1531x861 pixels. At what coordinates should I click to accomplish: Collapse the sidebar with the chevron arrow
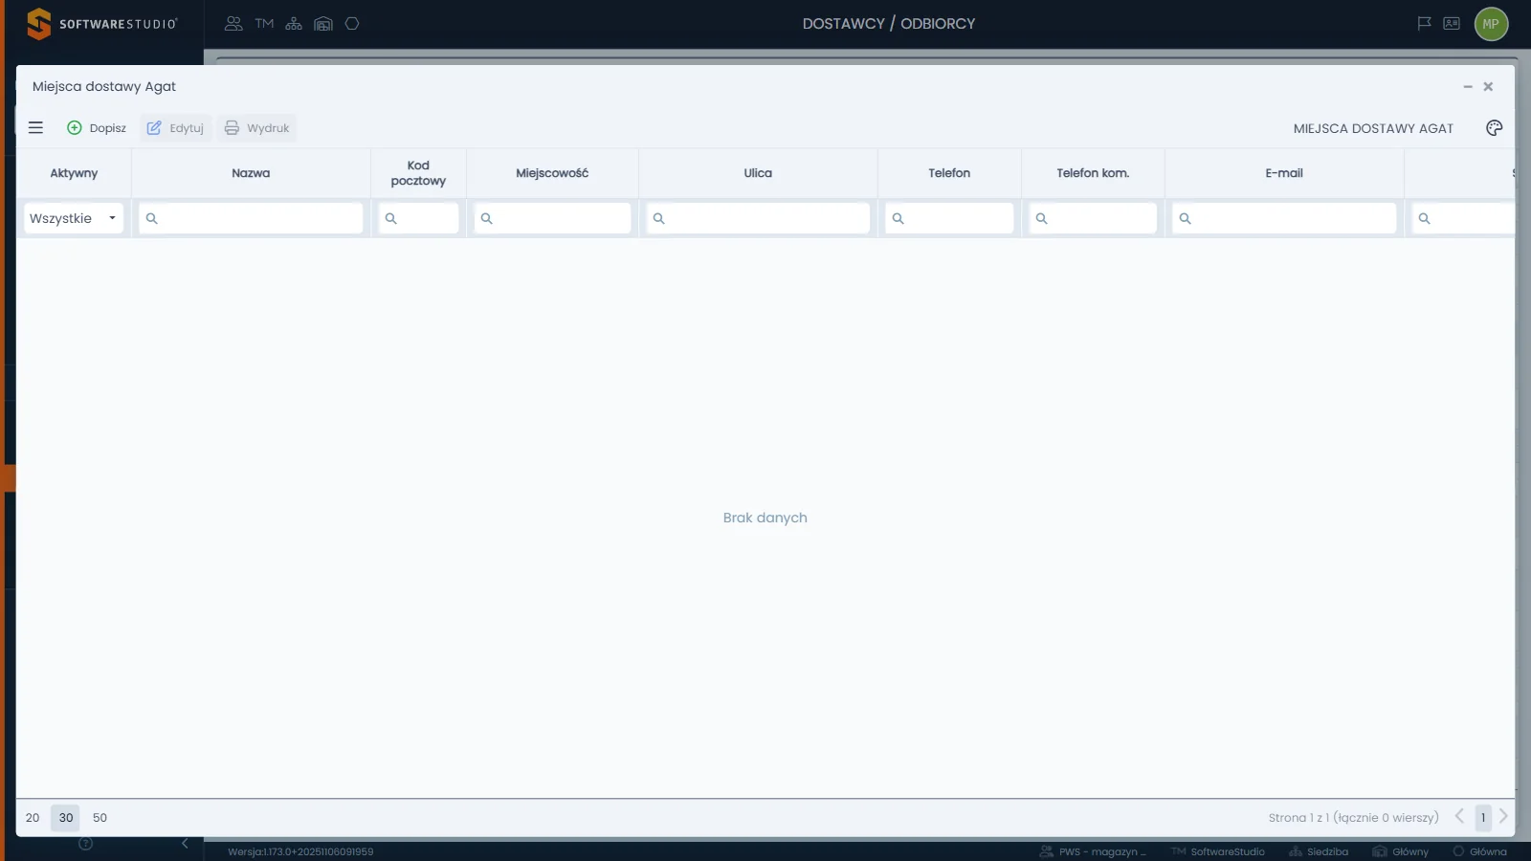[x=185, y=844]
